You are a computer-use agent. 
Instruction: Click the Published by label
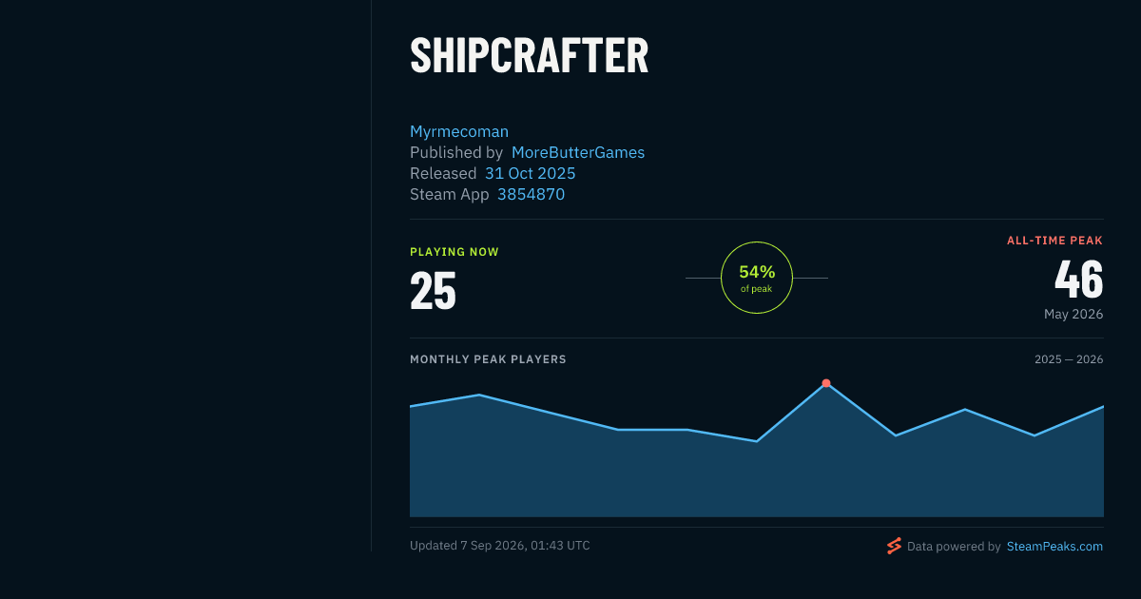coord(456,152)
